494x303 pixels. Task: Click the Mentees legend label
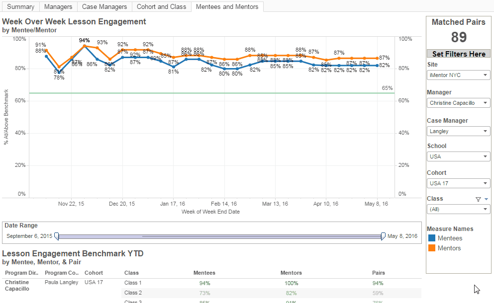[x=450, y=238]
